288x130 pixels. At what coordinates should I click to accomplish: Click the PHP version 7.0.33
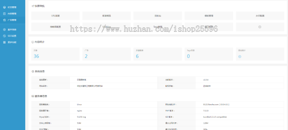pos(206,111)
